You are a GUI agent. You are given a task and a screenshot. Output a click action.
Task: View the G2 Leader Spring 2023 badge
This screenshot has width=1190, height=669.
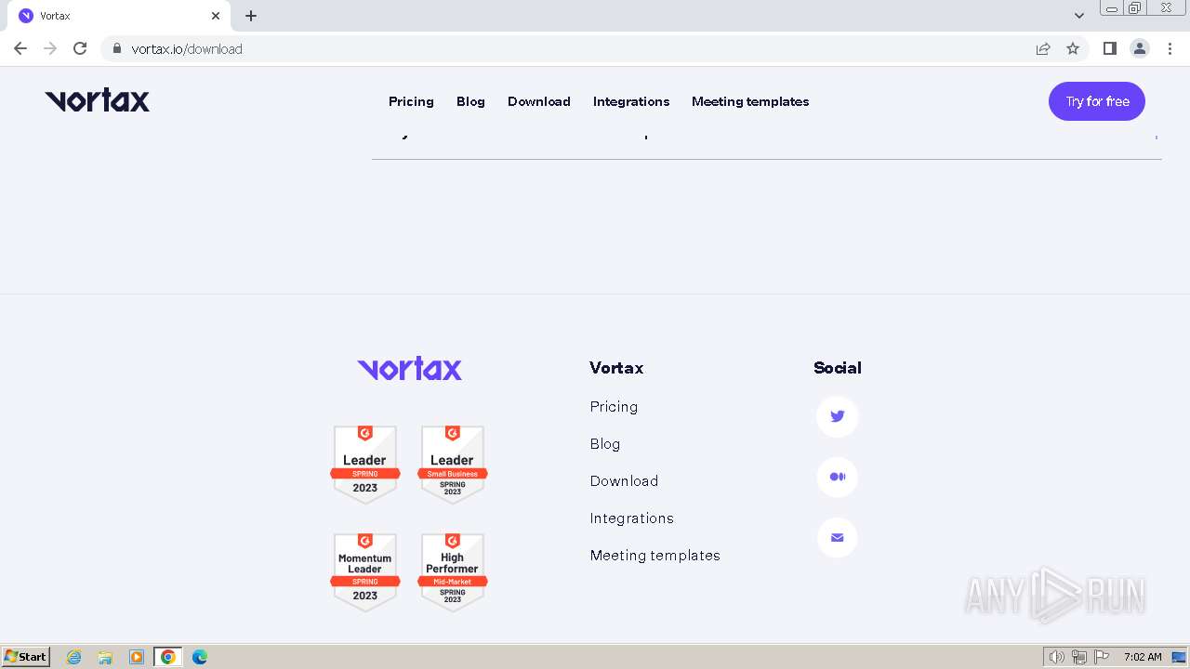click(x=365, y=465)
